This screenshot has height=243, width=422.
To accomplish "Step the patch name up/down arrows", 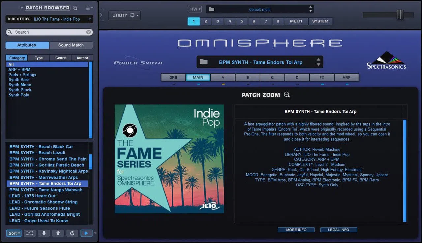I will (x=318, y=62).
